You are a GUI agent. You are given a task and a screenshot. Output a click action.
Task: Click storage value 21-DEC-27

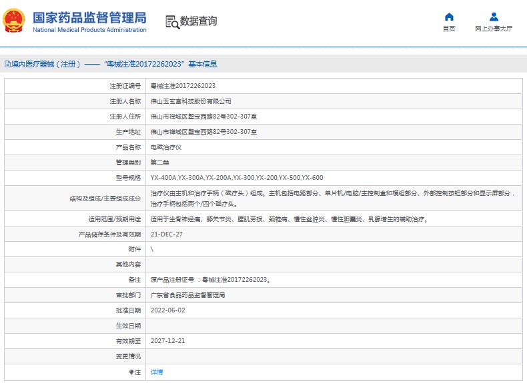point(166,234)
